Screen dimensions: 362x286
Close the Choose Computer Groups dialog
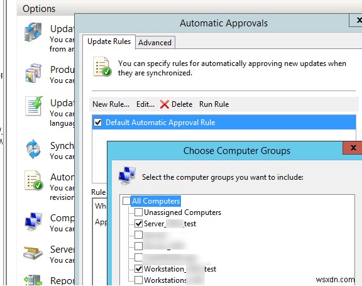pyautogui.click(x=353, y=148)
